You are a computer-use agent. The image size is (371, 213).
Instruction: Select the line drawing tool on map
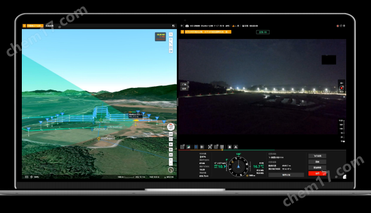171,44
